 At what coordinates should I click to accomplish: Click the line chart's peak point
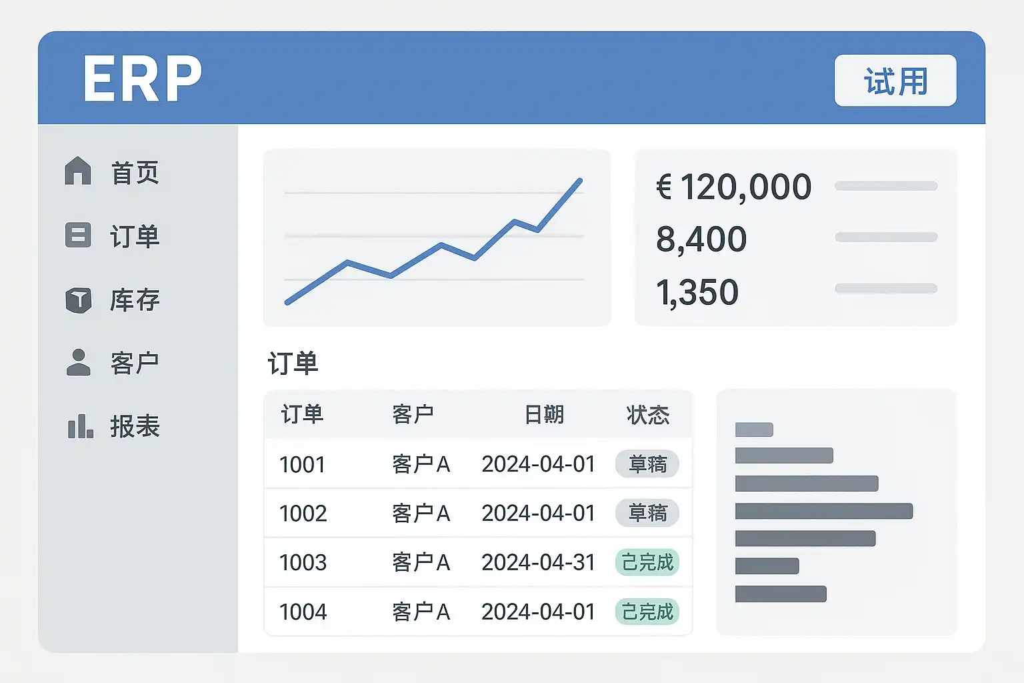(x=579, y=180)
